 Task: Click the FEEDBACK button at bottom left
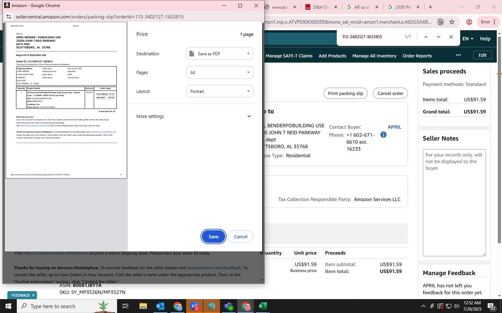(21, 295)
